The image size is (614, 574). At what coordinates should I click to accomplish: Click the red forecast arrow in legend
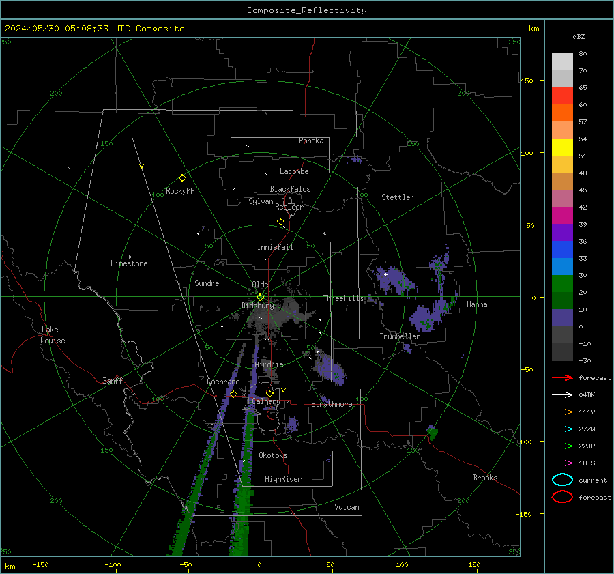pos(562,377)
